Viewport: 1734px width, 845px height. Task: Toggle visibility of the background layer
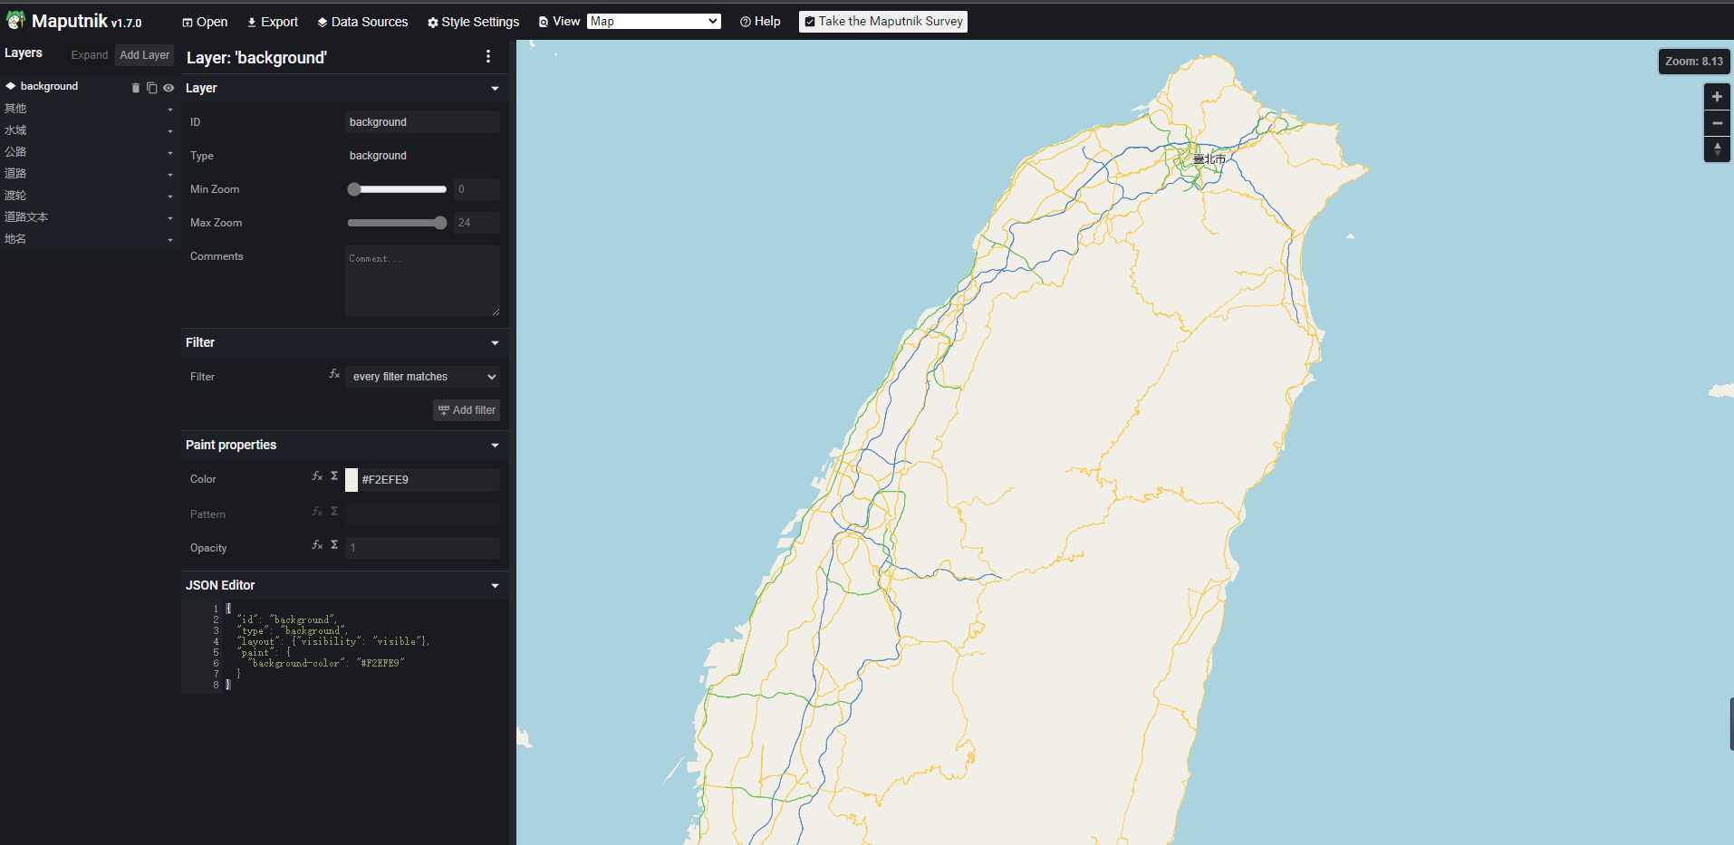coord(168,87)
